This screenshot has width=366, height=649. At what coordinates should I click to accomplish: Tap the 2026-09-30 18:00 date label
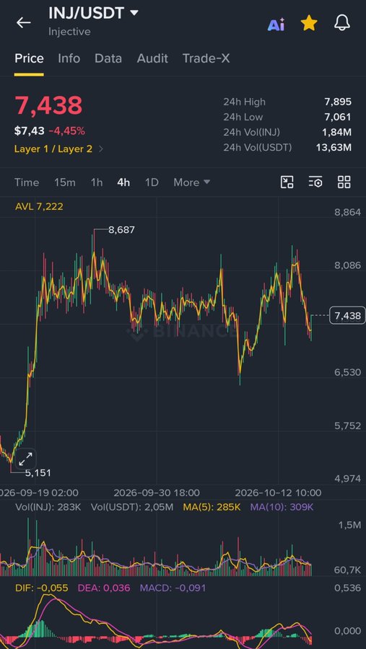[157, 493]
